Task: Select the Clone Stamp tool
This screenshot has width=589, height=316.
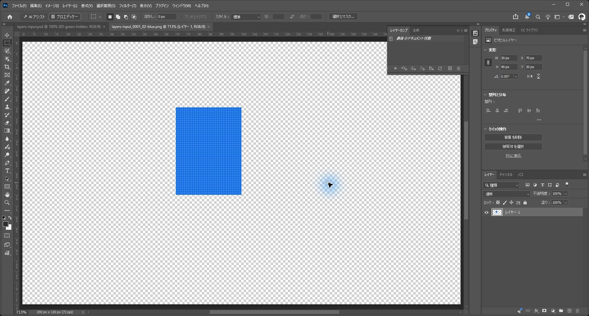Action: pos(7,107)
